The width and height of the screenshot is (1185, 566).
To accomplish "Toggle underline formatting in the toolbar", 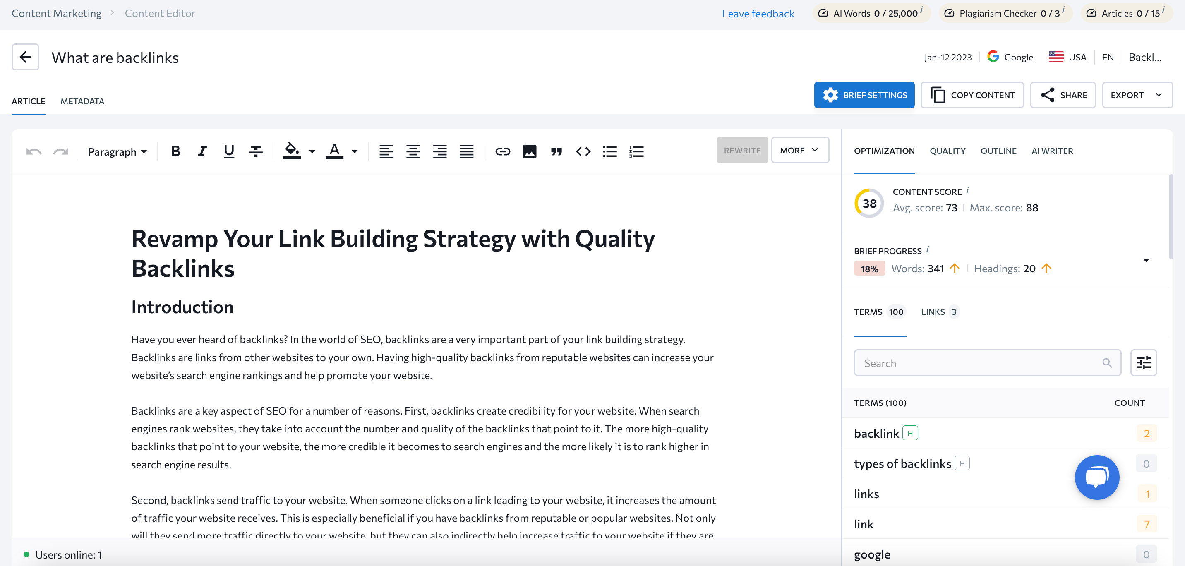I will (229, 151).
